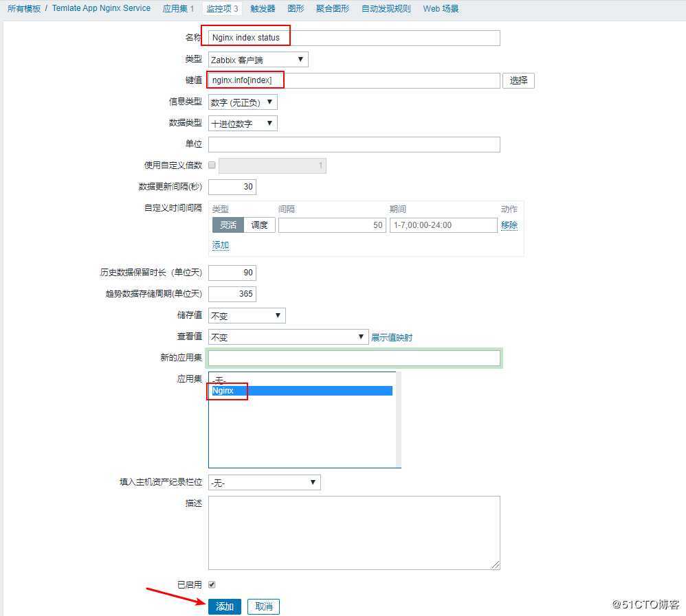Screen dimensions: 686x616
Task: Click the 添加 button to save the item
Action: tap(224, 606)
